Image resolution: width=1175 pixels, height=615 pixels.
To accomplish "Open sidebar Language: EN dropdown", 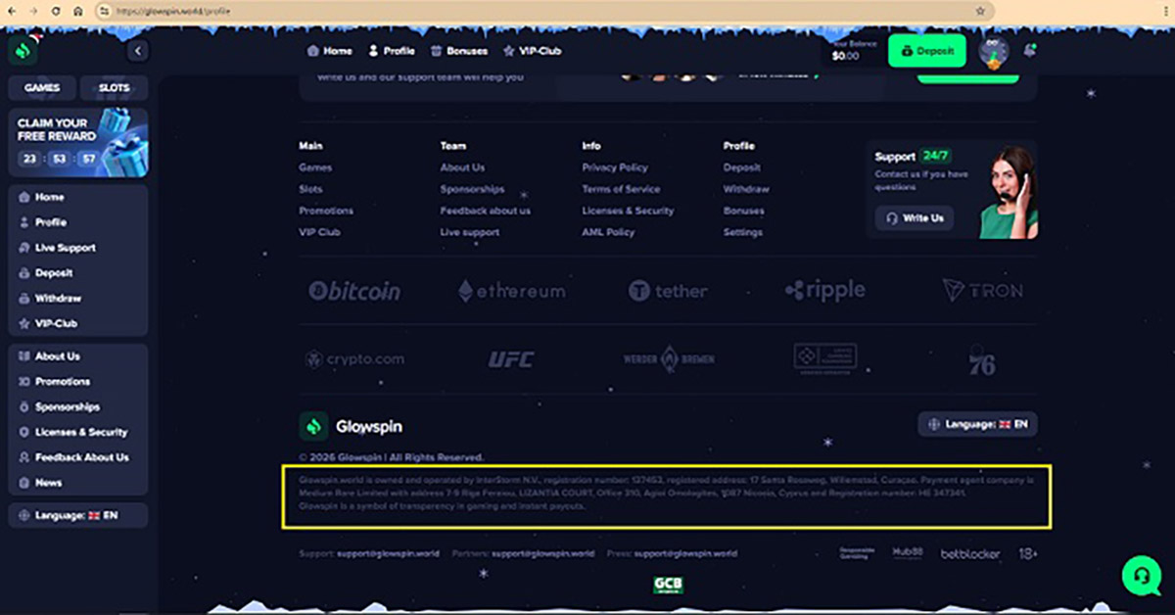I will [77, 515].
